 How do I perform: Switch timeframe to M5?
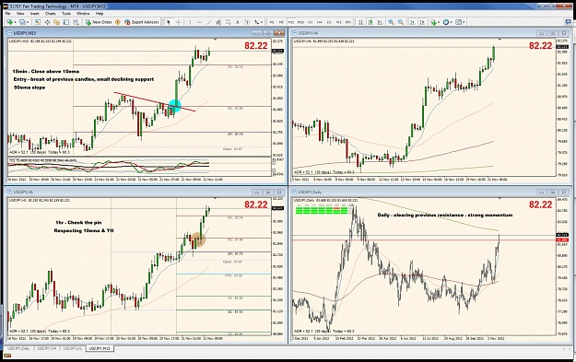pos(281,22)
